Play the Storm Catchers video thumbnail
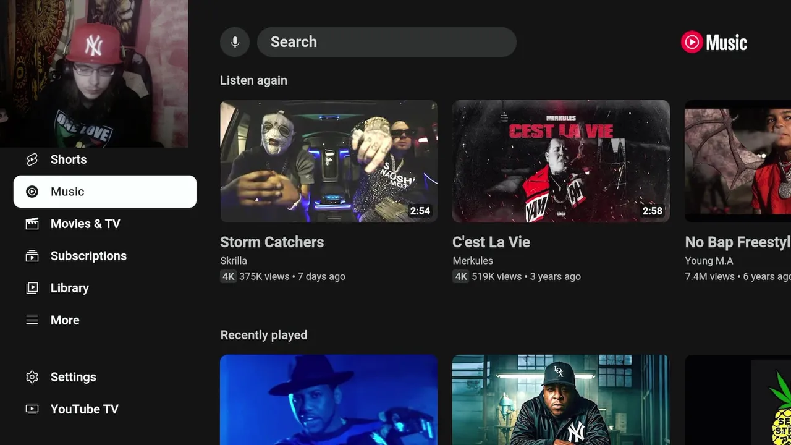Viewport: 791px width, 445px height. (329, 161)
